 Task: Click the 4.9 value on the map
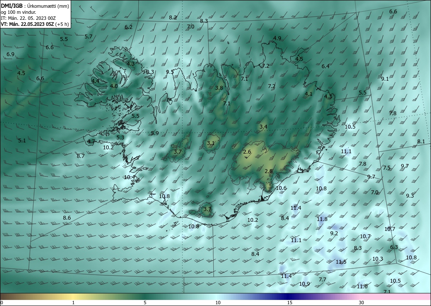277,38
